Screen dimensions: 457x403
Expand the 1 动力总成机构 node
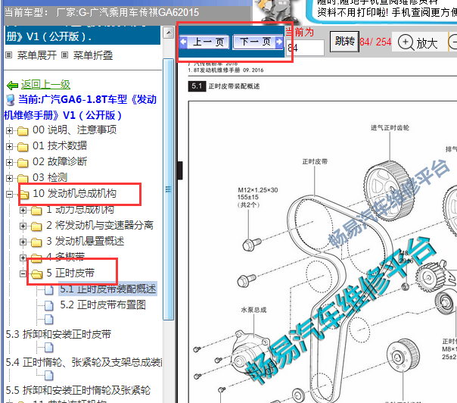tap(23, 210)
